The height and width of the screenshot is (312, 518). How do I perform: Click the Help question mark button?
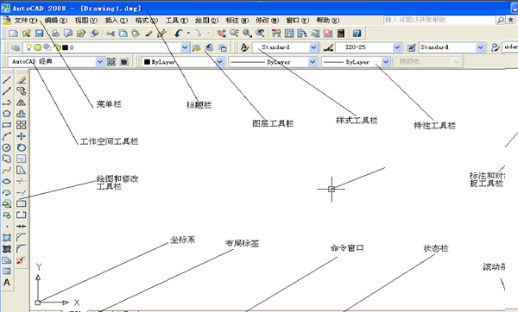(x=357, y=34)
